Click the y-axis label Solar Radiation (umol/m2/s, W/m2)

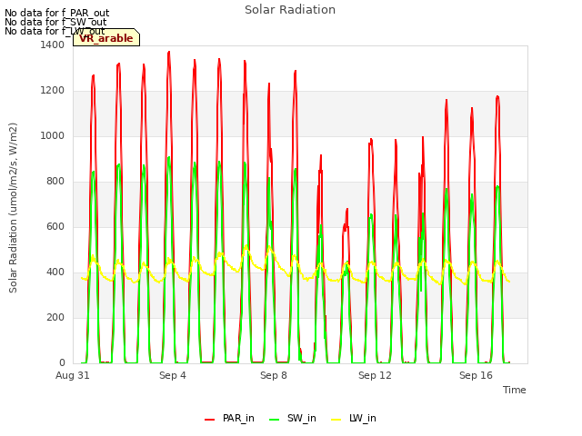coord(13,208)
